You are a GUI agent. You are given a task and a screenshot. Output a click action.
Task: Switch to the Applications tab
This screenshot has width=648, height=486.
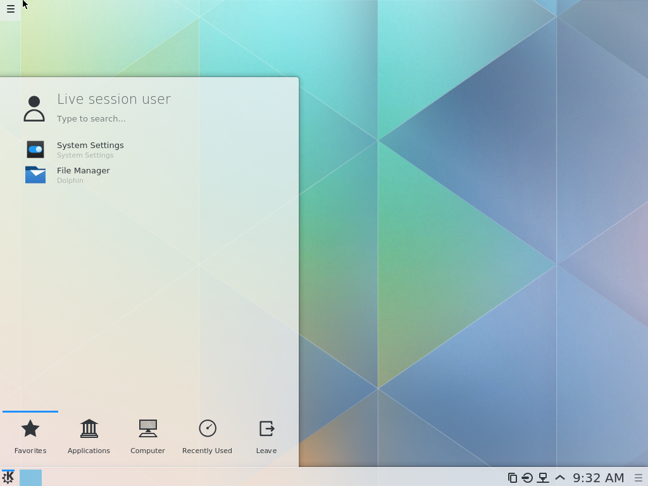pyautogui.click(x=89, y=437)
